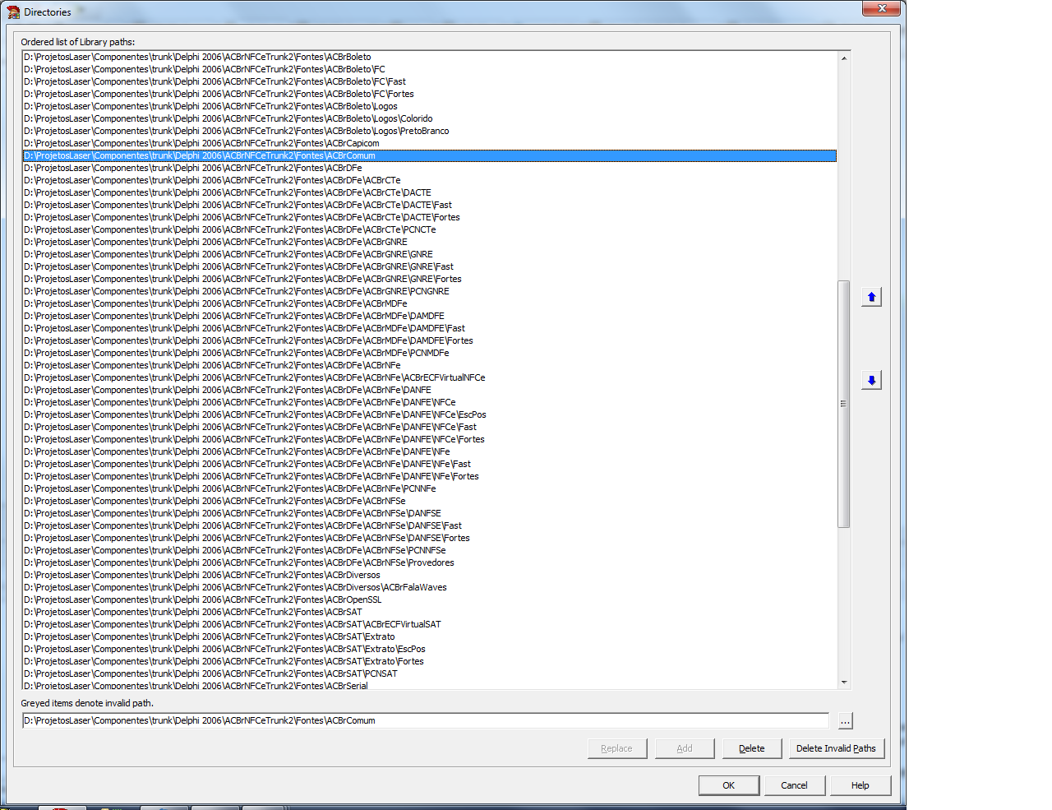Select the path ending in DANFE\NFCe\EscPos
Viewport: 1052px width, 810px height.
pyautogui.click(x=430, y=414)
